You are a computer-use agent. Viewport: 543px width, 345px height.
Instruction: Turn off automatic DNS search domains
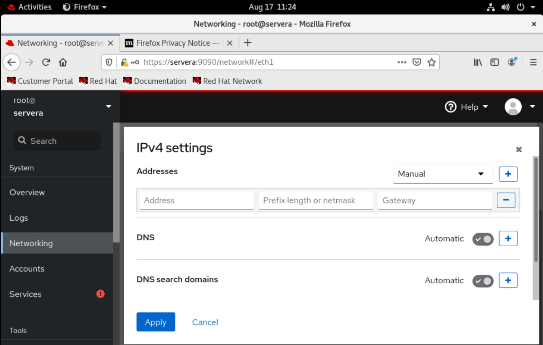483,281
